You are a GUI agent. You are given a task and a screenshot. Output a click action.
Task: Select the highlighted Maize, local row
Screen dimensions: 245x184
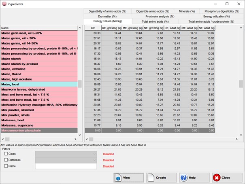(39, 84)
